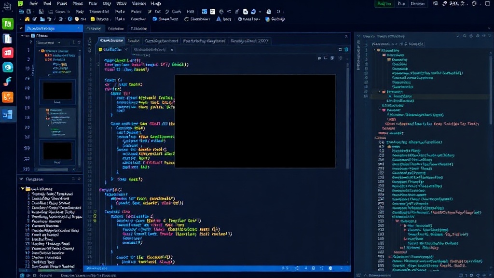Click the green-outlined button at the top right

click(x=384, y=3)
